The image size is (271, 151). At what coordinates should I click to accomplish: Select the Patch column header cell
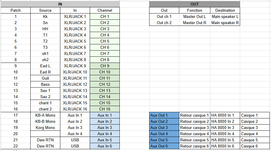coord(16,10)
